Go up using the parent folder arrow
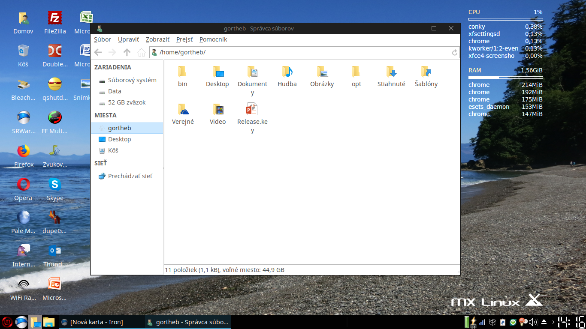 click(127, 52)
